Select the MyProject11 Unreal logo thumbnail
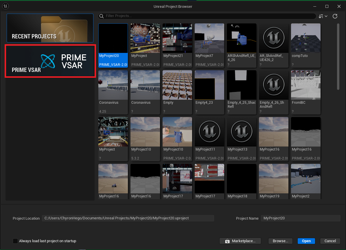Image resolution: width=346 pixels, height=250 pixels. [209, 132]
